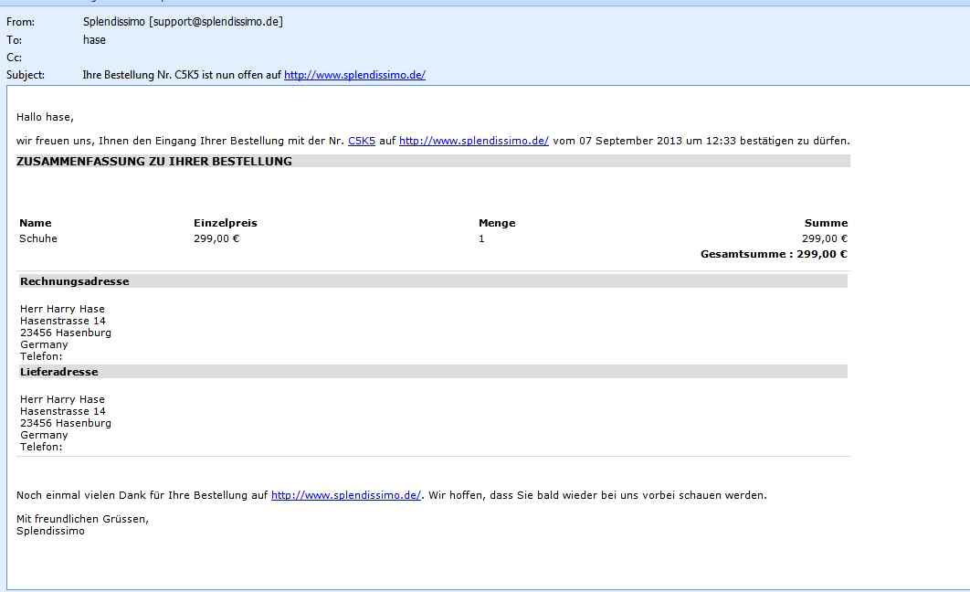The height and width of the screenshot is (592, 970).
Task: Click quantity value '1' under Menge
Action: [x=481, y=238]
